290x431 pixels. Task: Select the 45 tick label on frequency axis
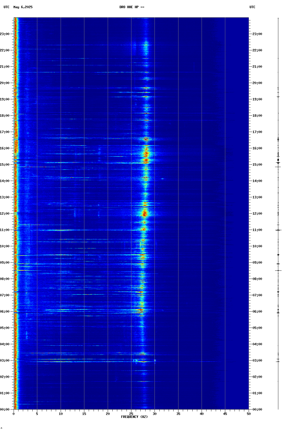(225, 414)
